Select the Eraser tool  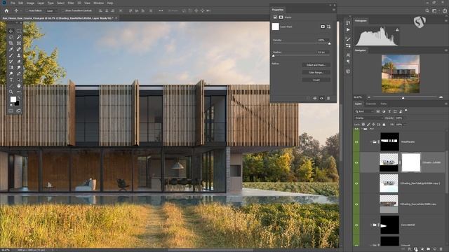[19, 62]
